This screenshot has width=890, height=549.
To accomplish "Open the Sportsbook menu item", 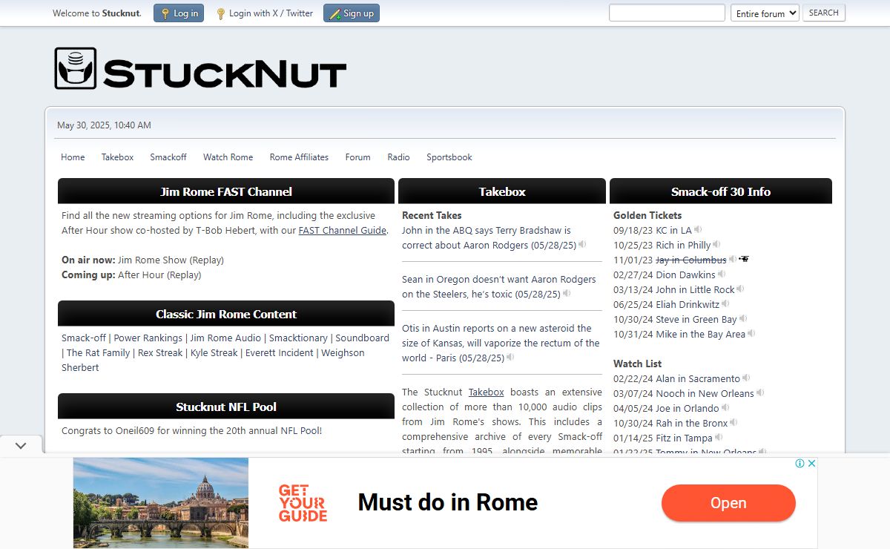I will [449, 157].
